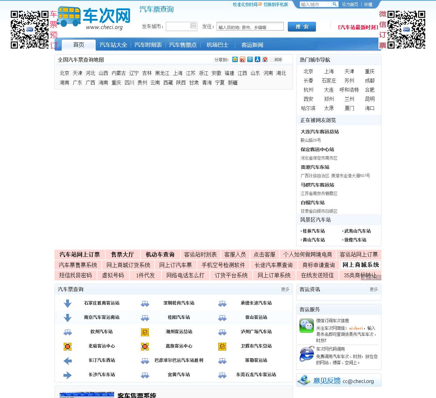Click the left 车票预订 QR code
Screen dimensions: 436x398
pos(30,30)
